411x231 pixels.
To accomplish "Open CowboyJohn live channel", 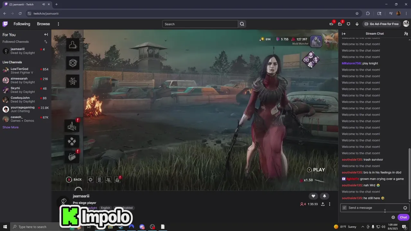I will [x=26, y=99].
